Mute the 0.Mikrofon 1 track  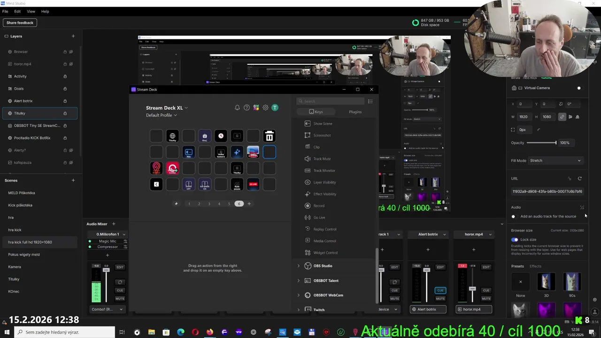click(120, 299)
